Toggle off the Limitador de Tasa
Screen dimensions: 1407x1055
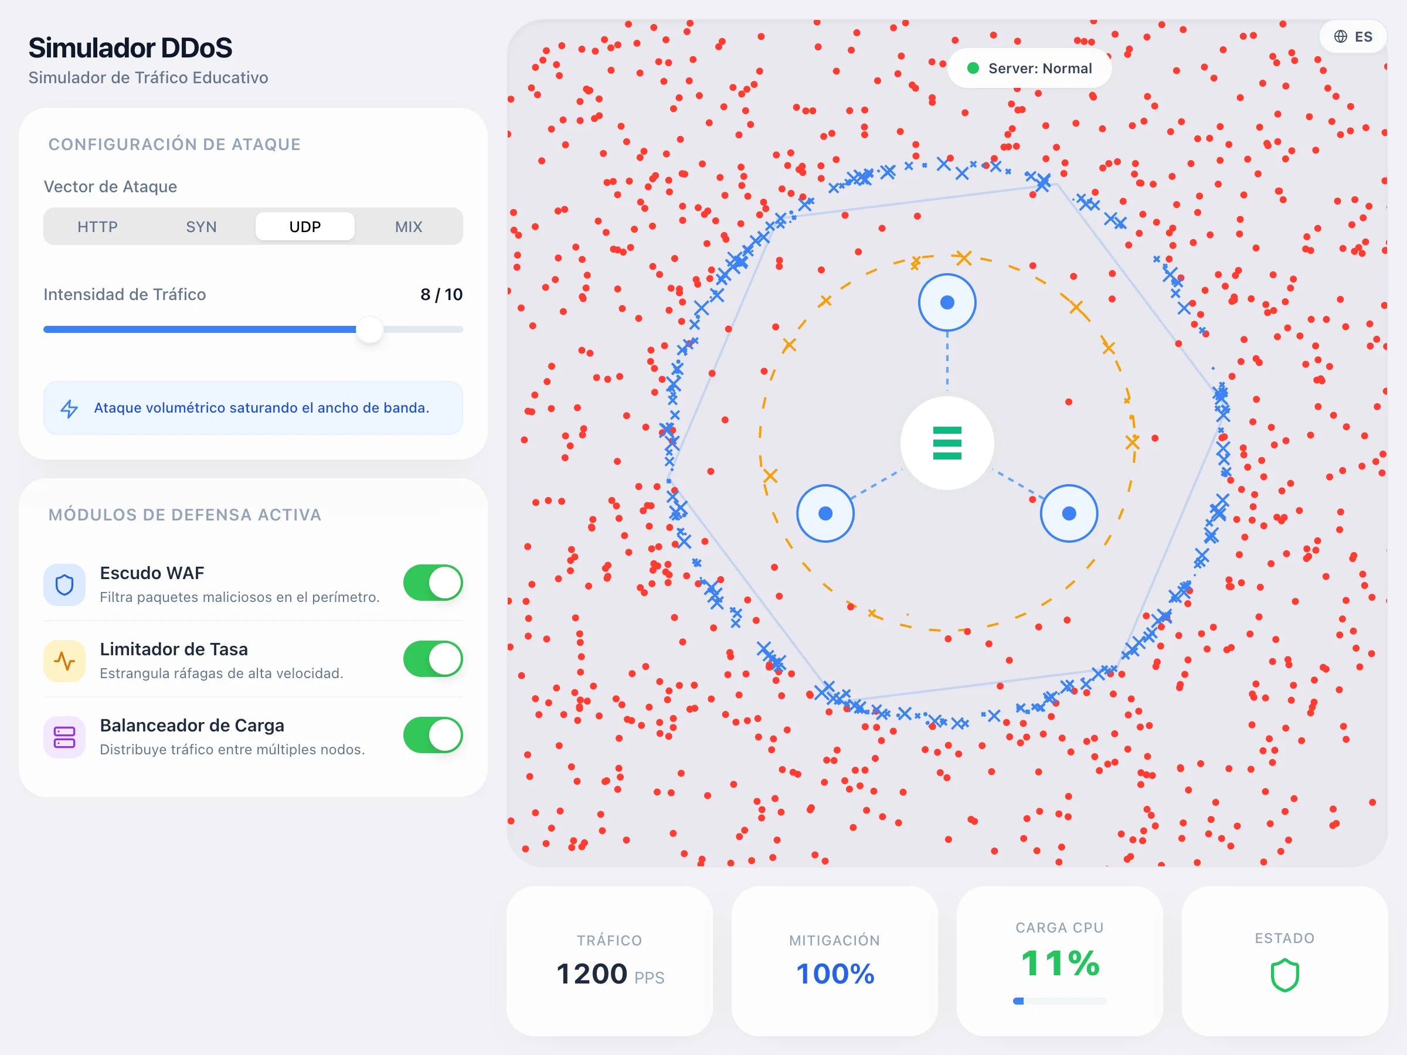pos(433,659)
